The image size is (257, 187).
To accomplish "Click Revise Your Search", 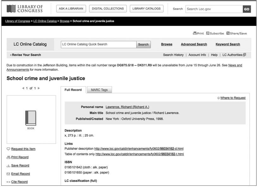I will pos(26,55).
